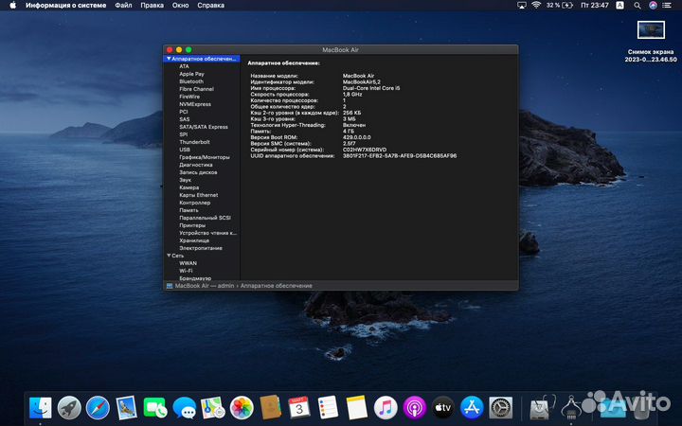This screenshot has height=426, width=682.
Task: Select Bluetooth in the sidebar
Action: [x=191, y=81]
